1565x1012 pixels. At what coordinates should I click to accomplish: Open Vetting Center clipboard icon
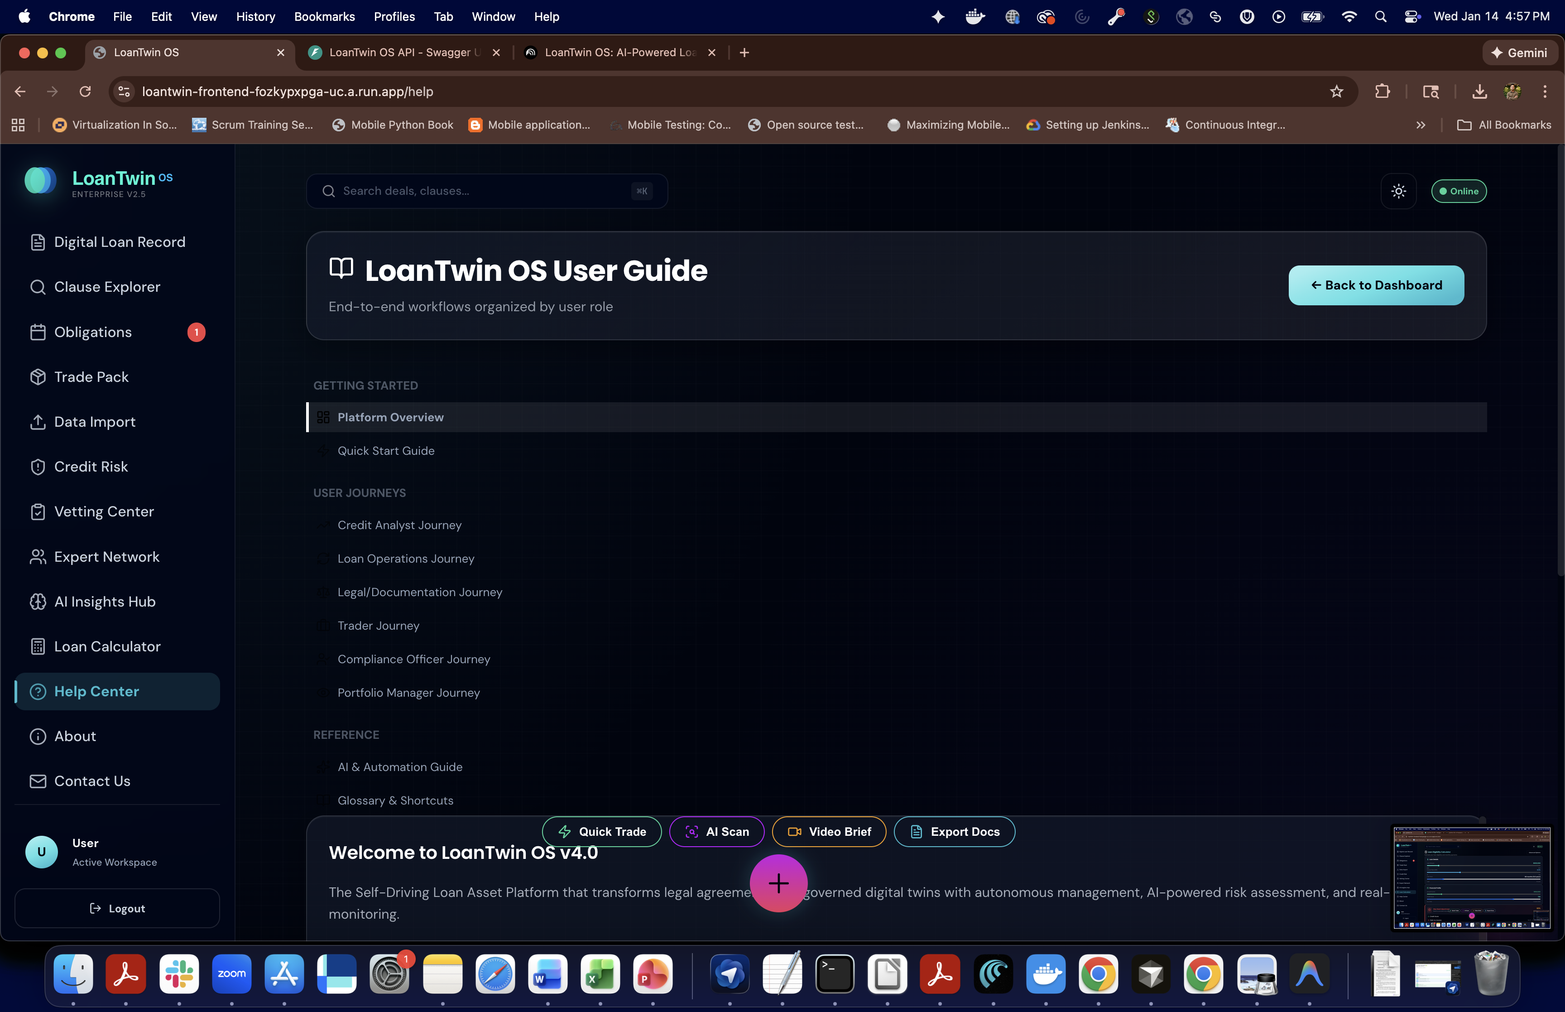click(x=38, y=511)
